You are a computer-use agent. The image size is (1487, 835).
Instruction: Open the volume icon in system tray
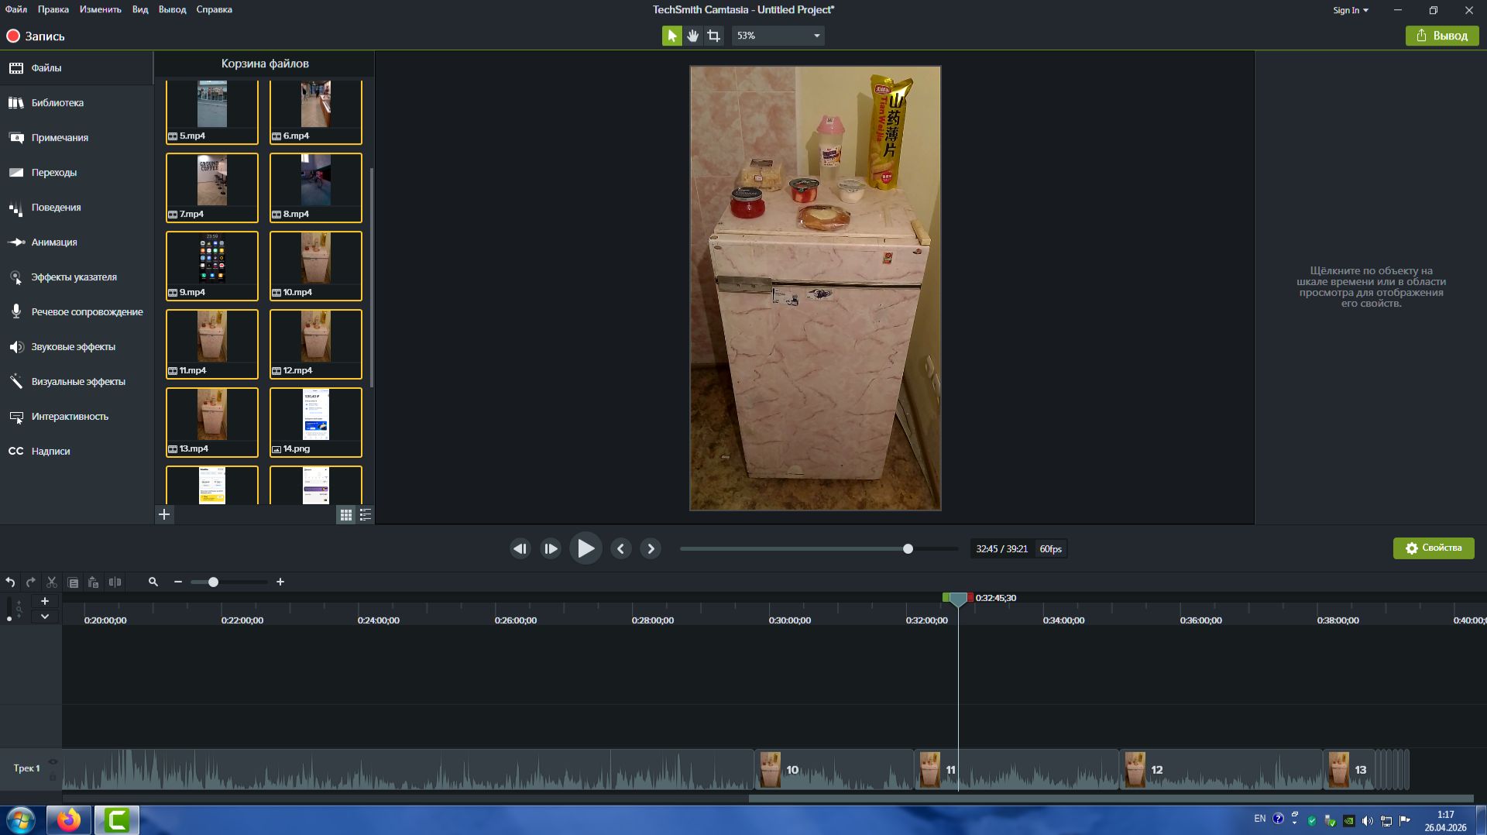(x=1367, y=820)
